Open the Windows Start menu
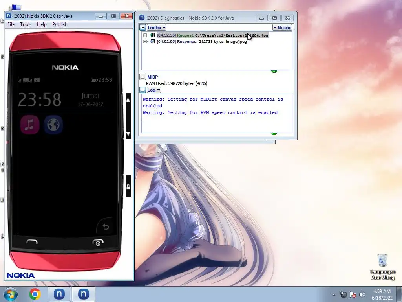Image resolution: width=402 pixels, height=302 pixels. coord(10,294)
